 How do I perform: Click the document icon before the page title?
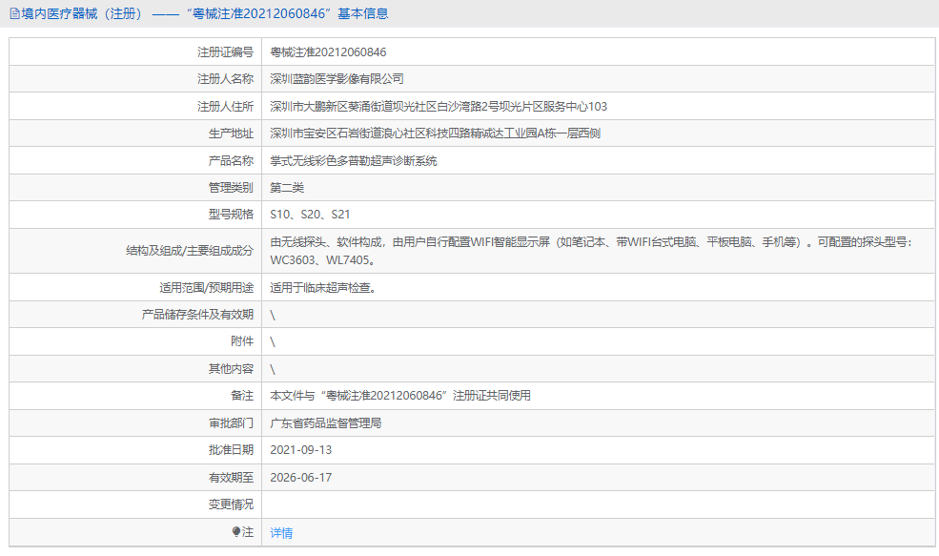pyautogui.click(x=13, y=12)
